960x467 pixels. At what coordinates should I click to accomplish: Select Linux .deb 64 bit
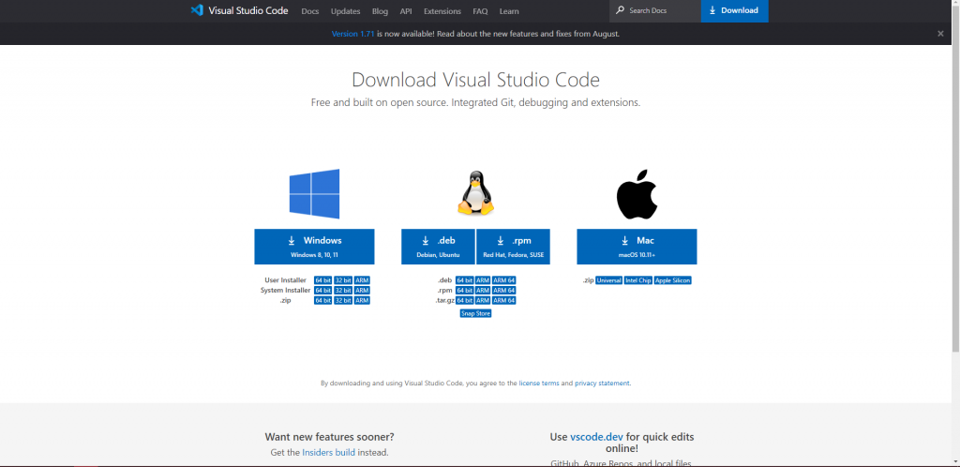point(465,280)
